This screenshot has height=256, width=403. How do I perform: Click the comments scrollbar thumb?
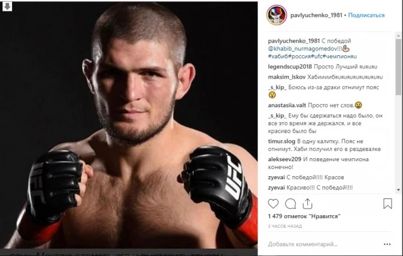pos(399,67)
